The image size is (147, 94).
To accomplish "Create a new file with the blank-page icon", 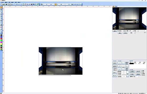I will point(2,4).
